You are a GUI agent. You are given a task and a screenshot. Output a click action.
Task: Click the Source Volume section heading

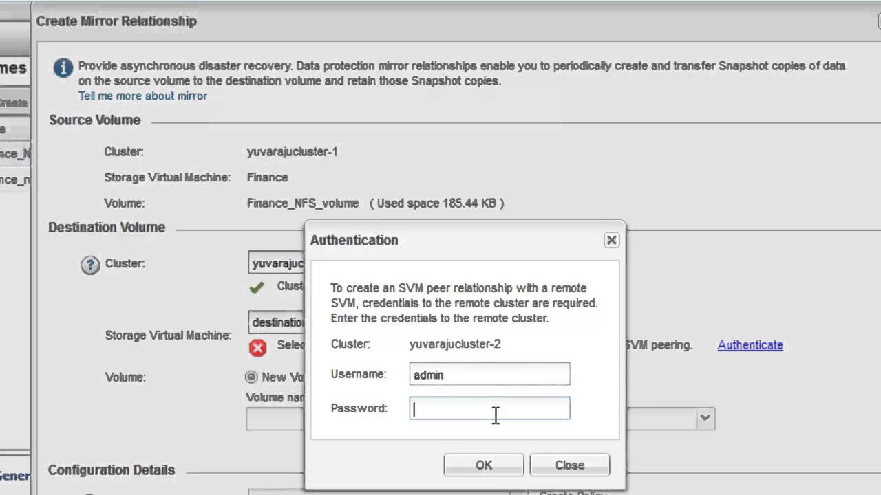pos(95,120)
